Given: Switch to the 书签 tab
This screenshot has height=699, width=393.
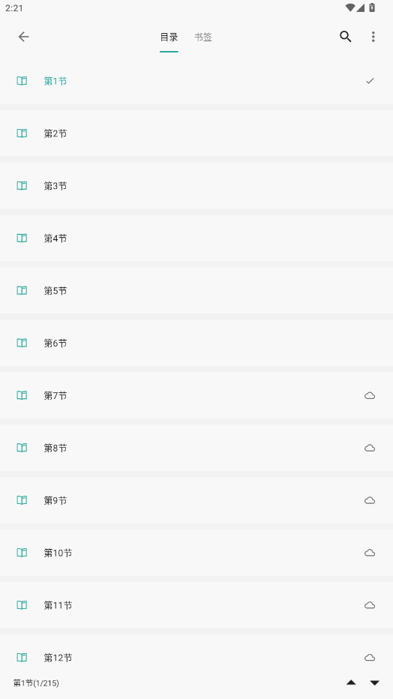Looking at the screenshot, I should click(202, 37).
